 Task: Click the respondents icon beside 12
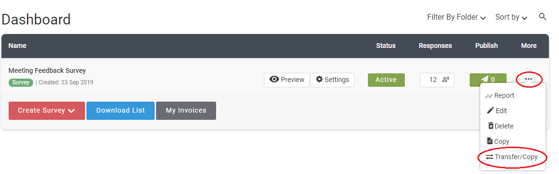tap(445, 80)
